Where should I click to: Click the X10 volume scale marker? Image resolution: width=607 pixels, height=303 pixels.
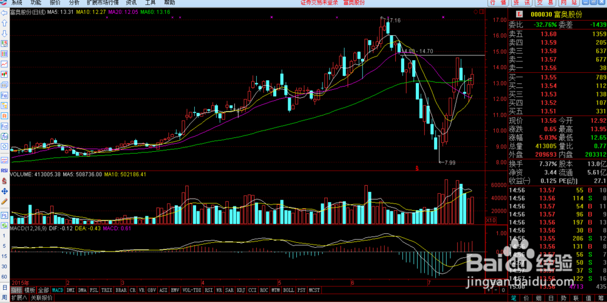490,220
